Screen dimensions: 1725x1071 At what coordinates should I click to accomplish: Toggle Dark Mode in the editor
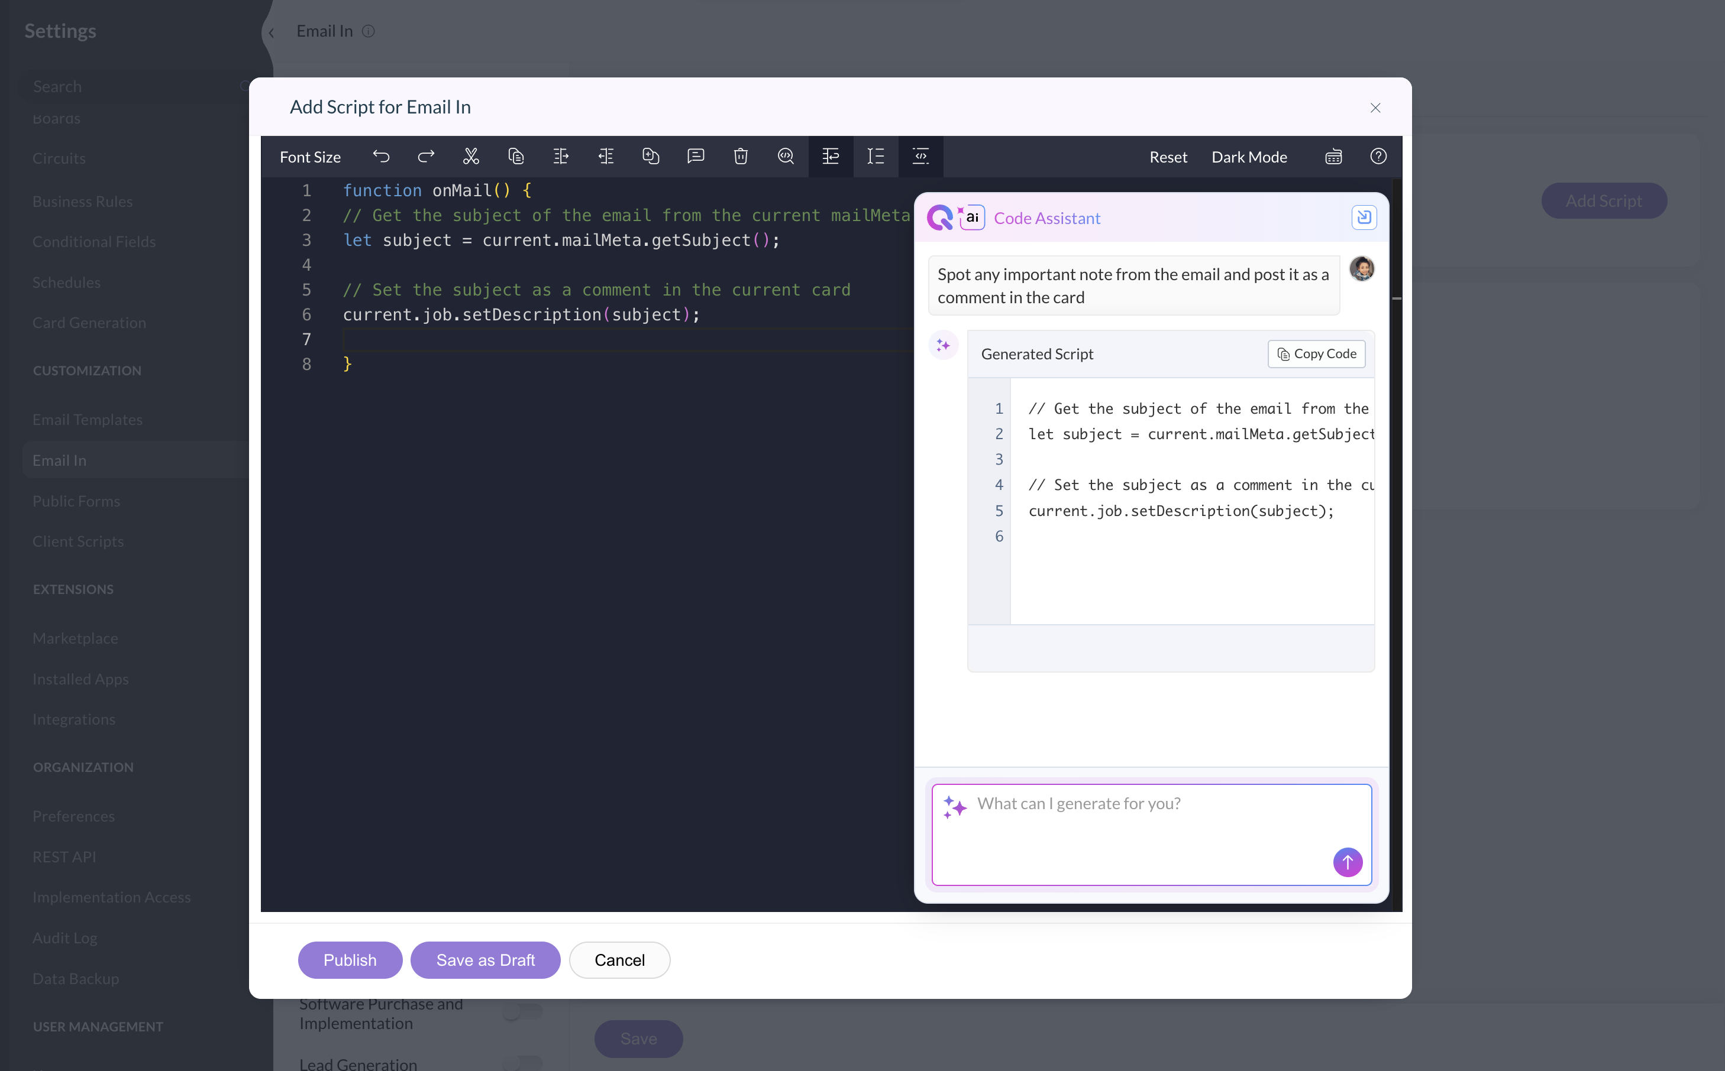(1249, 157)
